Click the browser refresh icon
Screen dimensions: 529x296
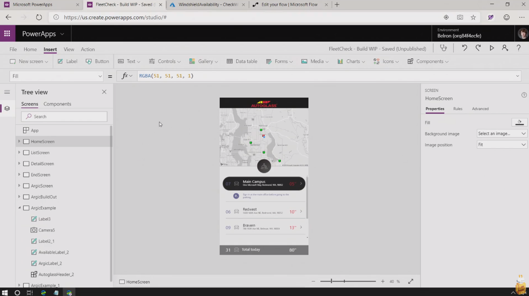tap(39, 17)
